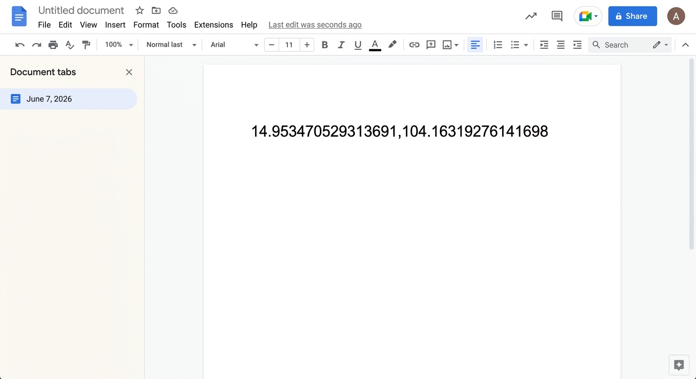Open the Arial font dropdown
The width and height of the screenshot is (696, 379).
(x=234, y=45)
